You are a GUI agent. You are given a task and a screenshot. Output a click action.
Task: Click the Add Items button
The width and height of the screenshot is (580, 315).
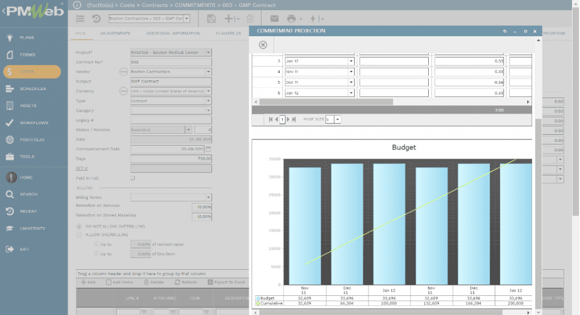119,282
